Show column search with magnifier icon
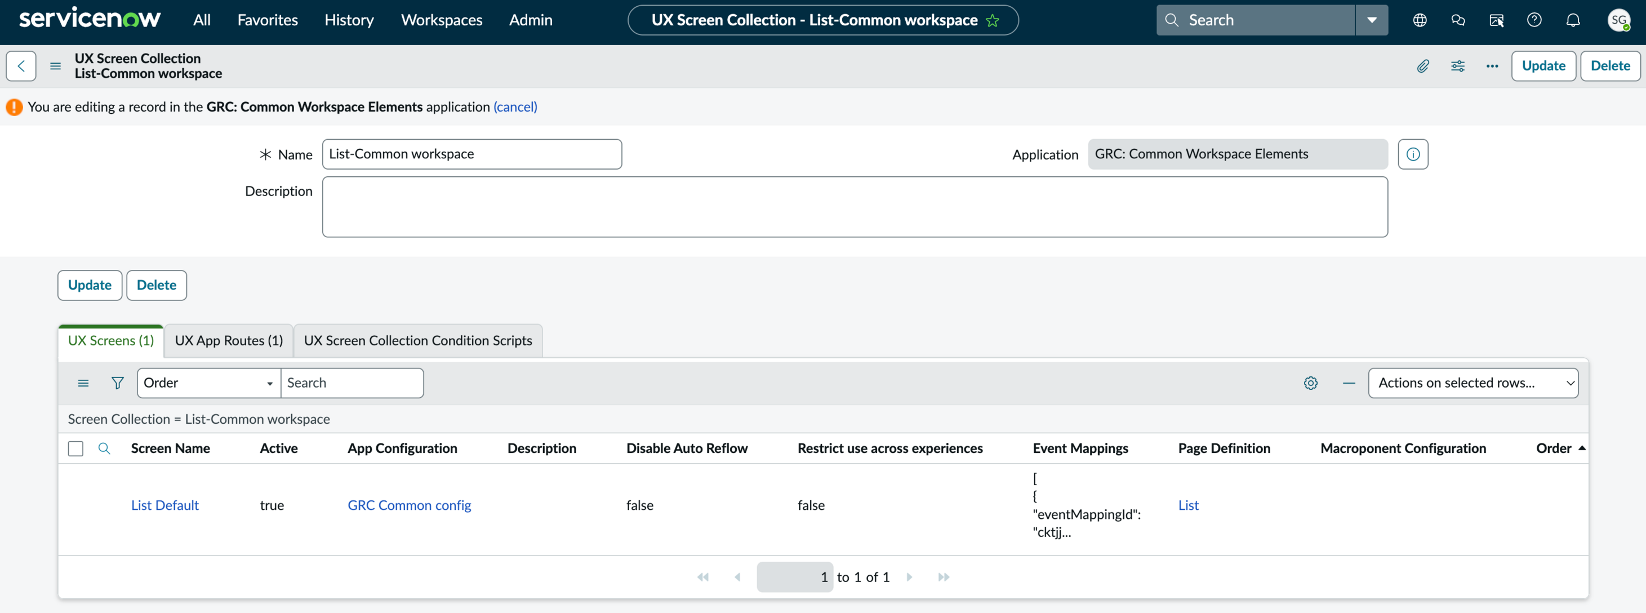Image resolution: width=1646 pixels, height=613 pixels. pos(104,448)
